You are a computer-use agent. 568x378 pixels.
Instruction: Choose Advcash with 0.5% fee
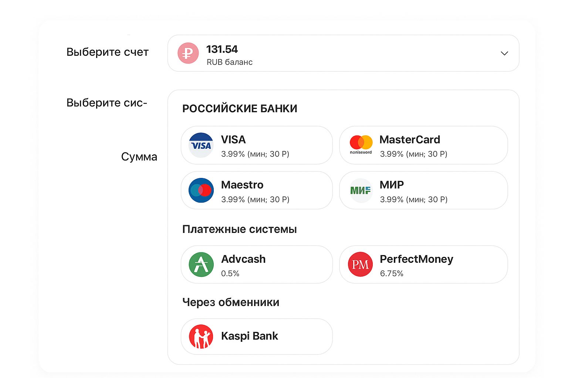256,265
